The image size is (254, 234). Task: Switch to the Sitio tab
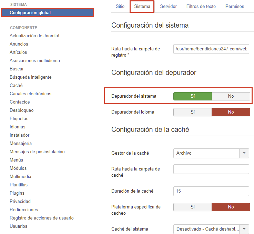pyautogui.click(x=120, y=7)
